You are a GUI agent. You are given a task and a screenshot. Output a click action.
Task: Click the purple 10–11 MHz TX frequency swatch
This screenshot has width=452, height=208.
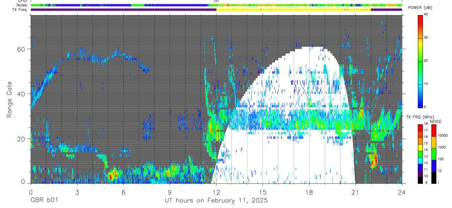point(420,174)
